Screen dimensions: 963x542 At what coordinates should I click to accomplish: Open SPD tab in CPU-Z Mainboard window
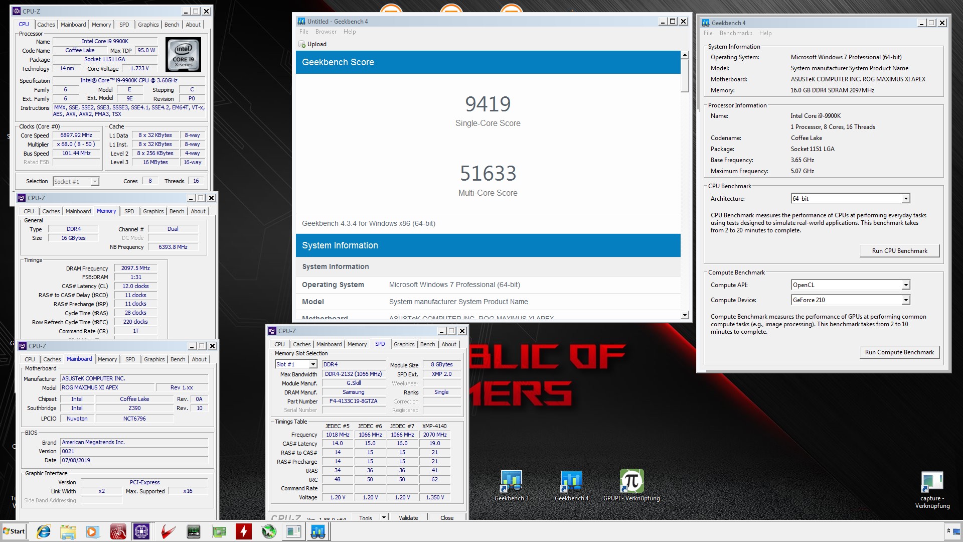(x=130, y=359)
